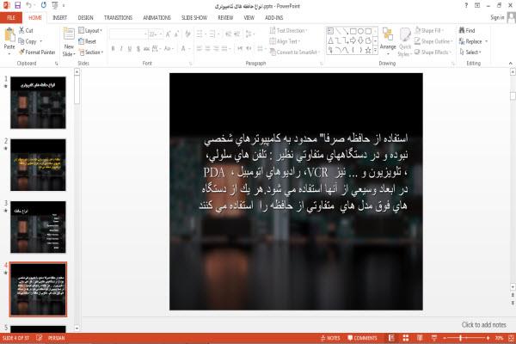Select slide 1 thumbnail
The image size is (516, 344).
[x=38, y=102]
